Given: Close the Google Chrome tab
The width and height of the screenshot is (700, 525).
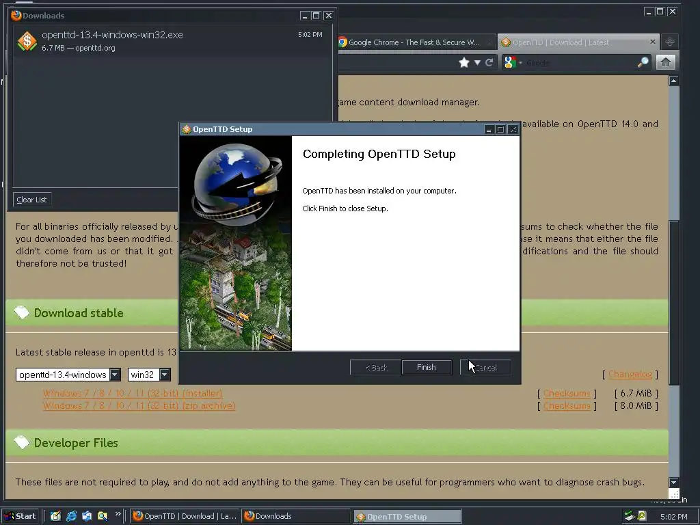Looking at the screenshot, I should coord(489,42).
